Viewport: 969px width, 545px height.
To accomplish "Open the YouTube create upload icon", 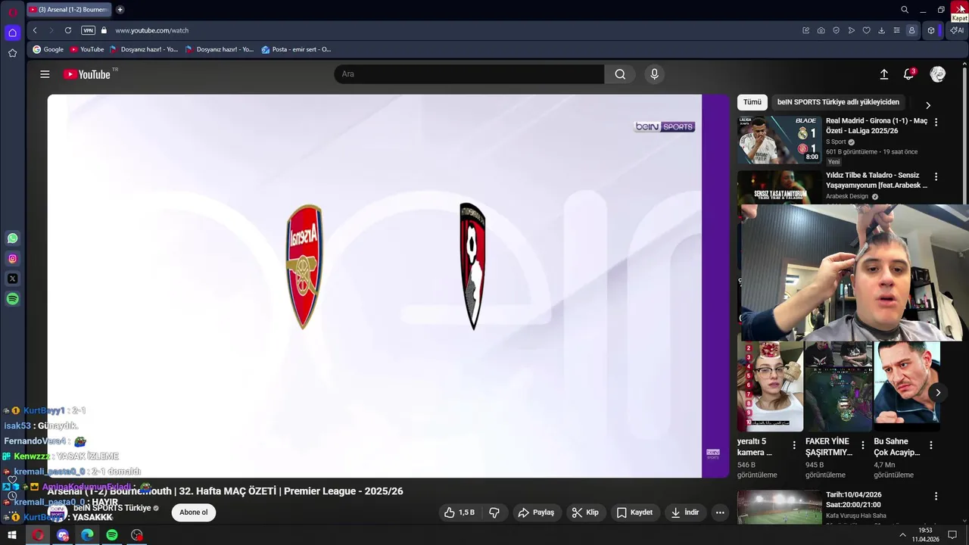I will coord(883,74).
